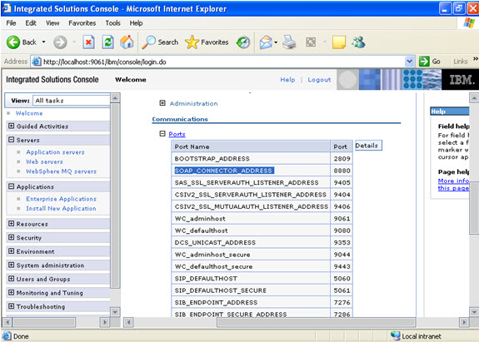
Task: Click the page icon in address bar
Action: point(37,62)
